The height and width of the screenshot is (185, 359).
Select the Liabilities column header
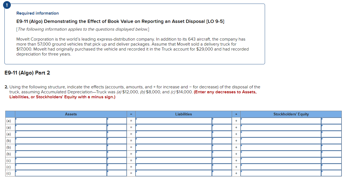pos(183,114)
